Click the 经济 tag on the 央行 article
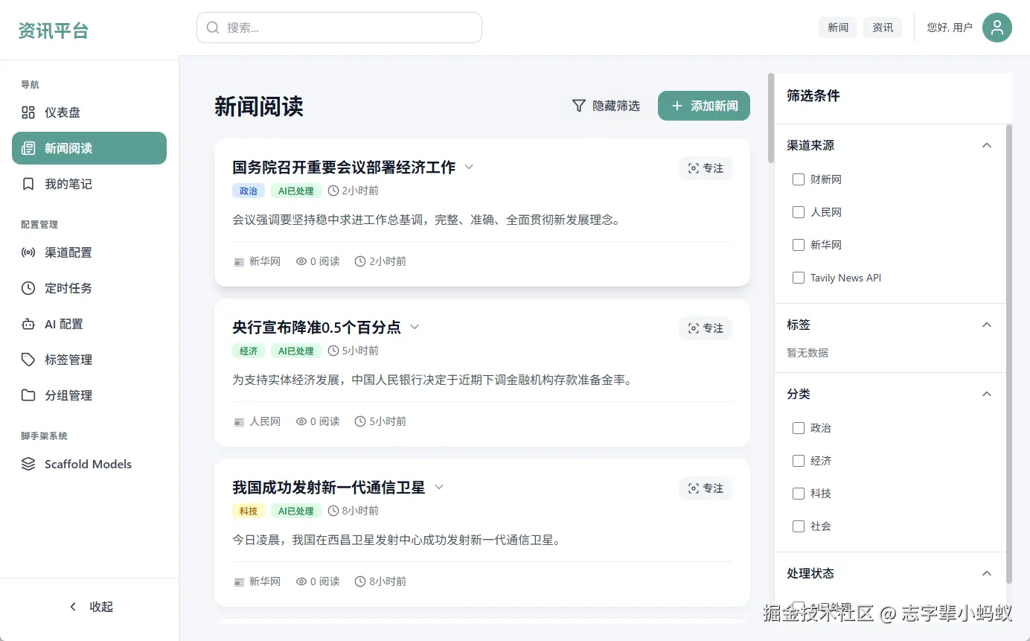The width and height of the screenshot is (1030, 641). point(249,351)
